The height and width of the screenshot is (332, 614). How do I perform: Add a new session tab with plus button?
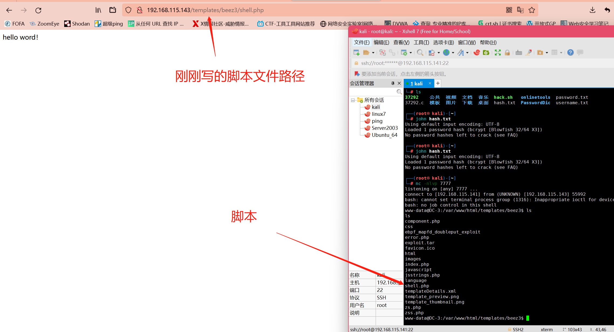click(438, 83)
